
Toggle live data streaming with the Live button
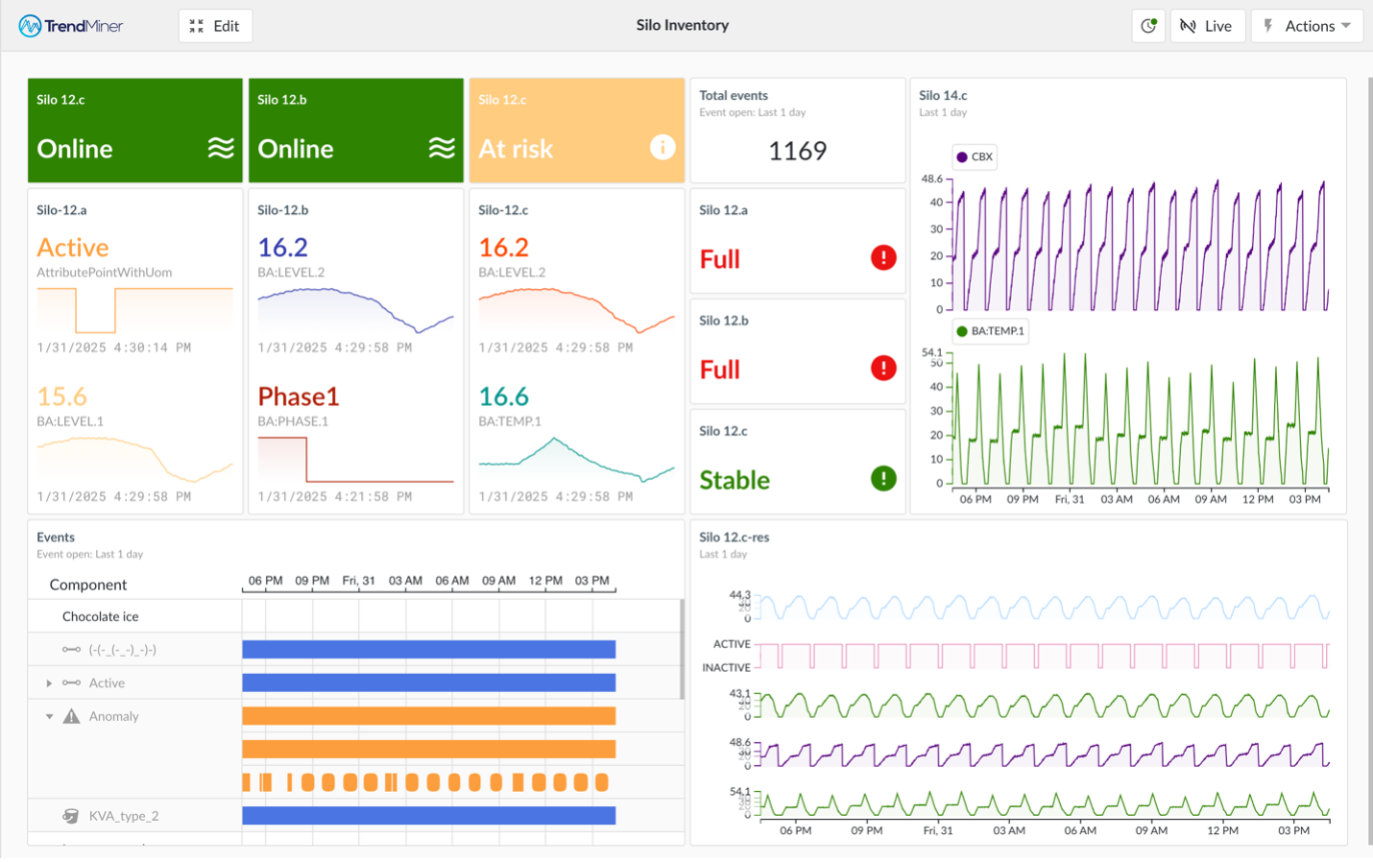click(x=1207, y=26)
